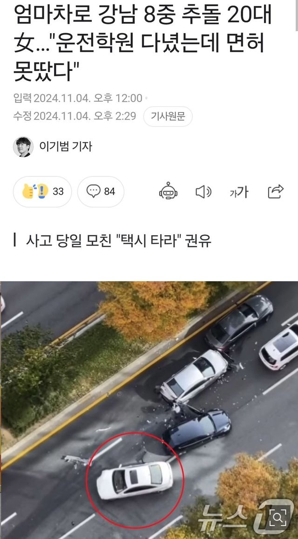Tap the thumbs-up reaction emoji icon
Image resolution: width=298 pixels, height=539 pixels.
point(35,191)
